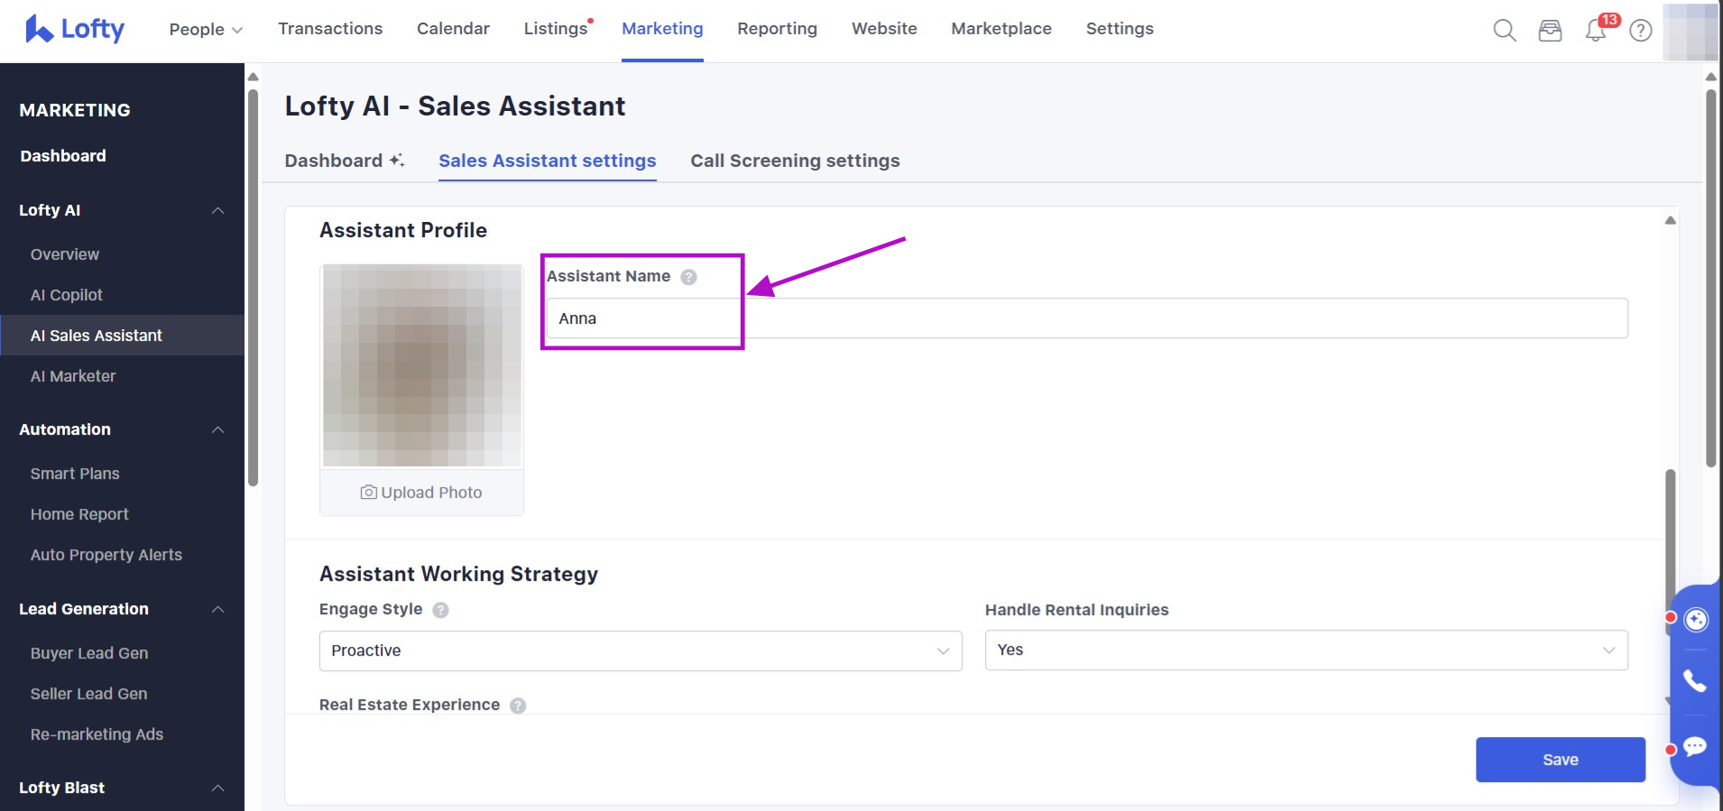The image size is (1723, 811).
Task: Collapse the Lofty Blast sidebar section
Action: tap(217, 788)
